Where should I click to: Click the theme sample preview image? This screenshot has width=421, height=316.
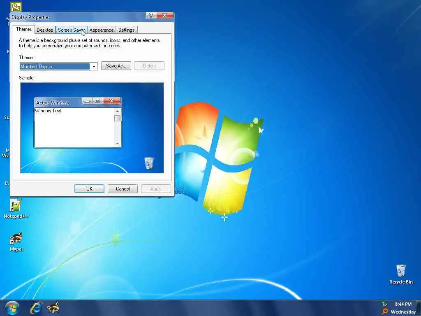coord(92,128)
